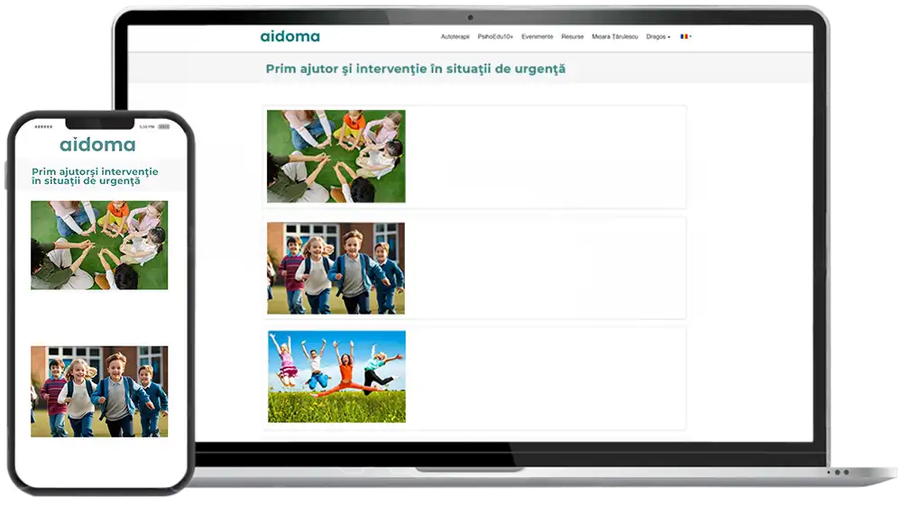Select Resurse in the navigation bar
This screenshot has height=505, width=902.
572,36
